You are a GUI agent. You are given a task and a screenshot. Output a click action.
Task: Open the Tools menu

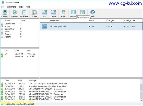21,7
